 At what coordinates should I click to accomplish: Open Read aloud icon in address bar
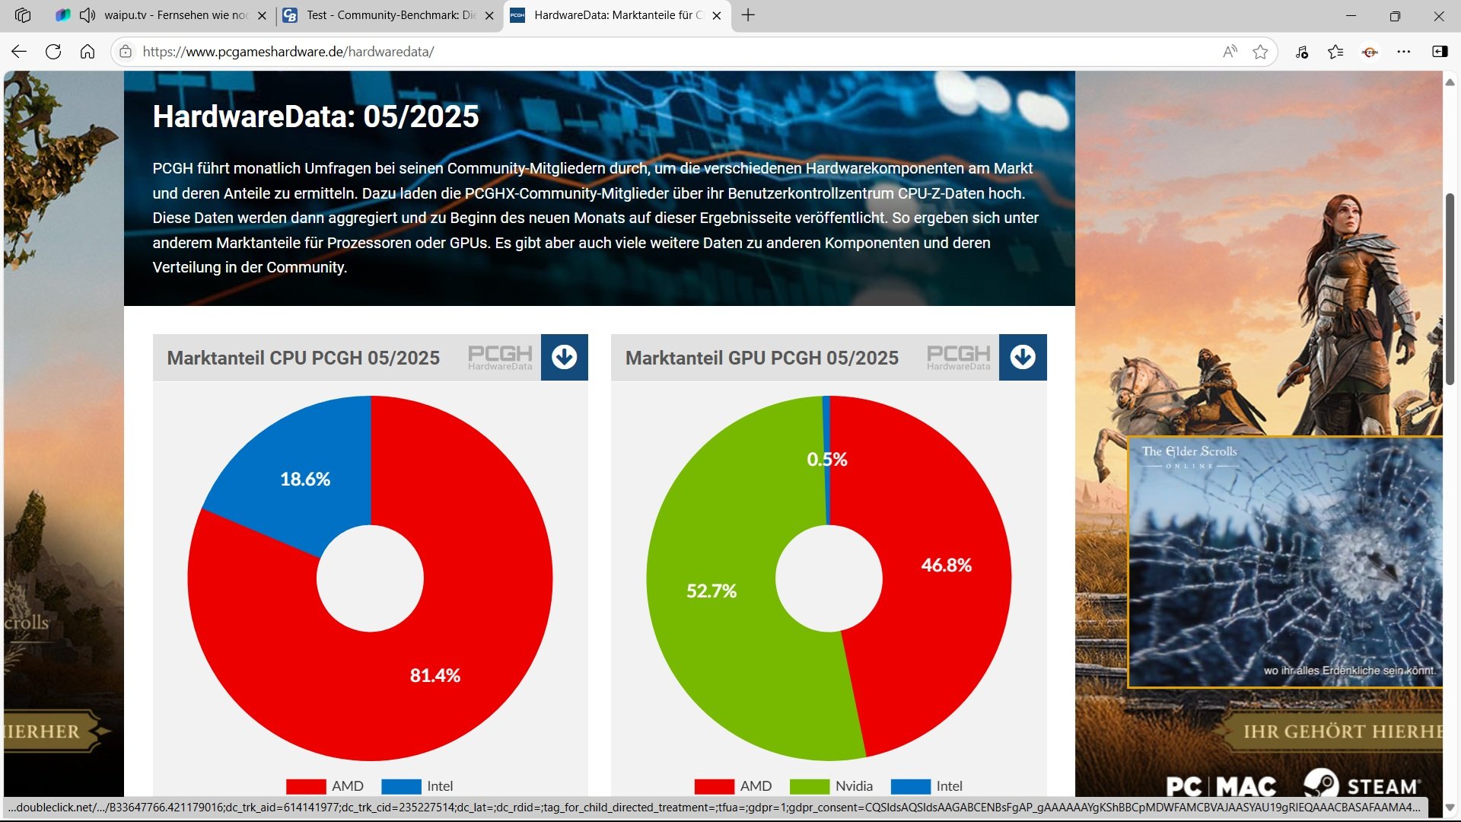(1230, 52)
